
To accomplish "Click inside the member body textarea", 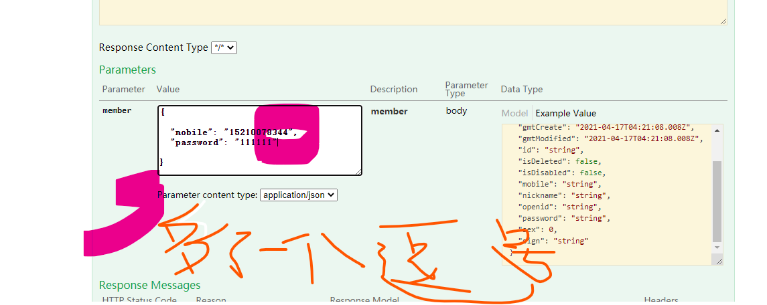I will (260, 140).
